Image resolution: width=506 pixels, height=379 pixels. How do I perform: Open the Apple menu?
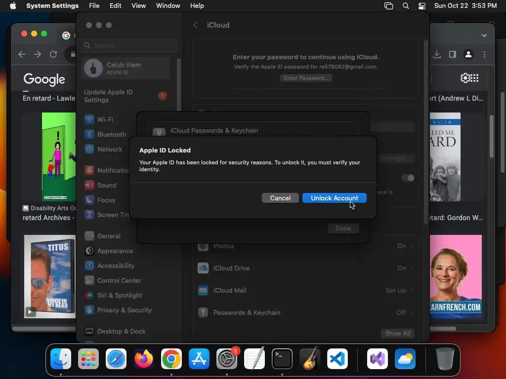pos(13,6)
